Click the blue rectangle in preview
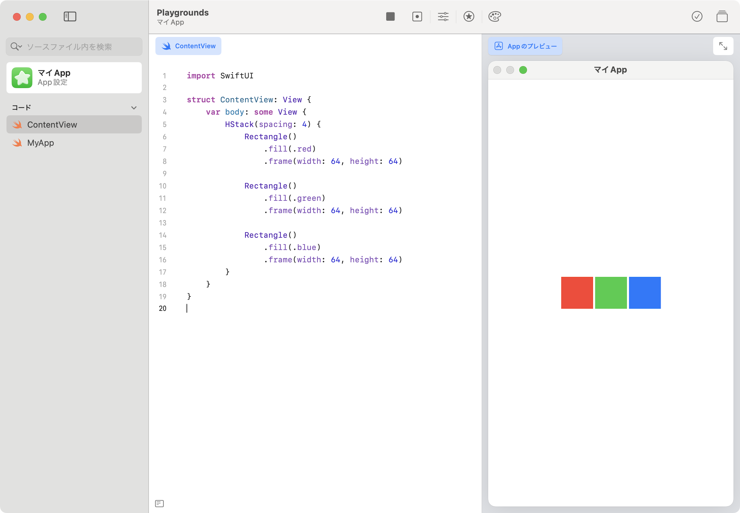The height and width of the screenshot is (513, 740). (x=645, y=293)
